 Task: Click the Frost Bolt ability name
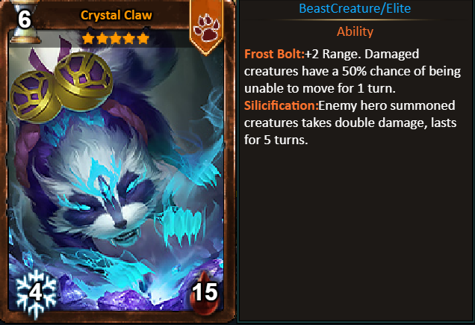(x=274, y=54)
